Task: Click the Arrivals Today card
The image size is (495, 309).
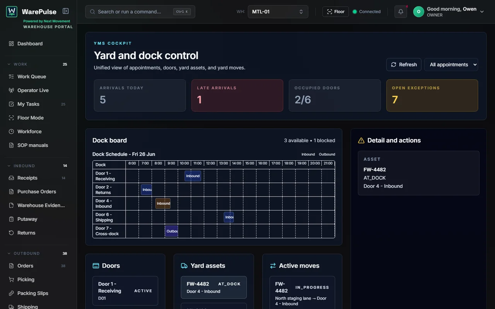Action: (140, 95)
